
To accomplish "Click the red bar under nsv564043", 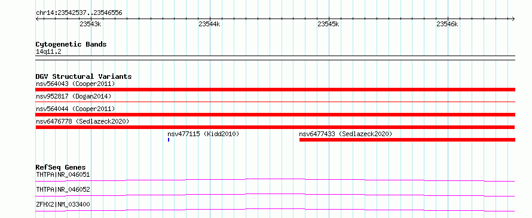I will (275, 90).
